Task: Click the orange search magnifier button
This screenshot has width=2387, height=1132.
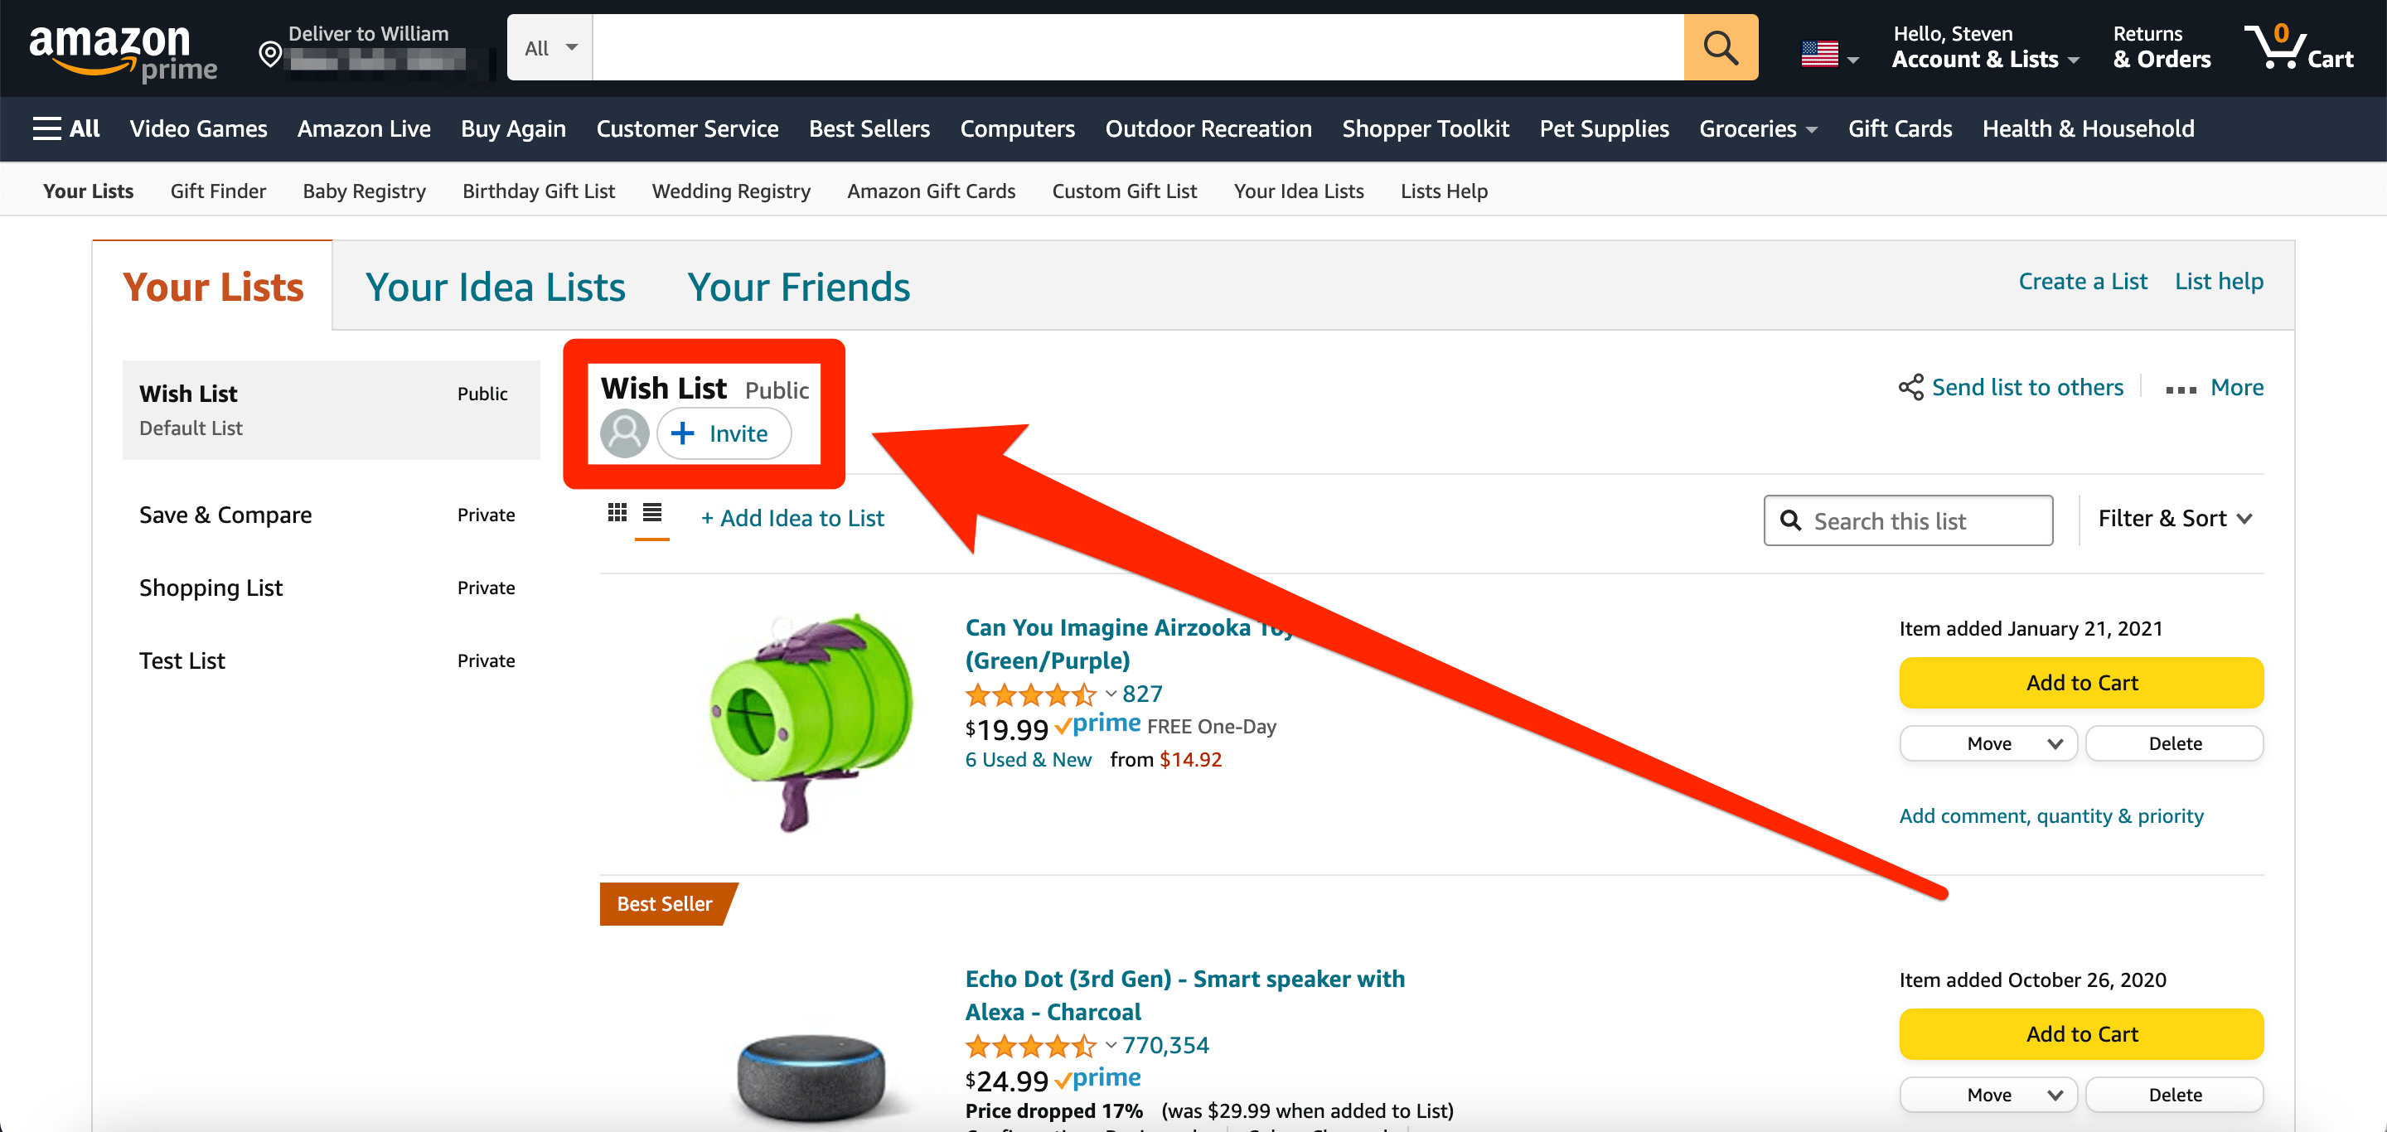Action: coord(1720,47)
